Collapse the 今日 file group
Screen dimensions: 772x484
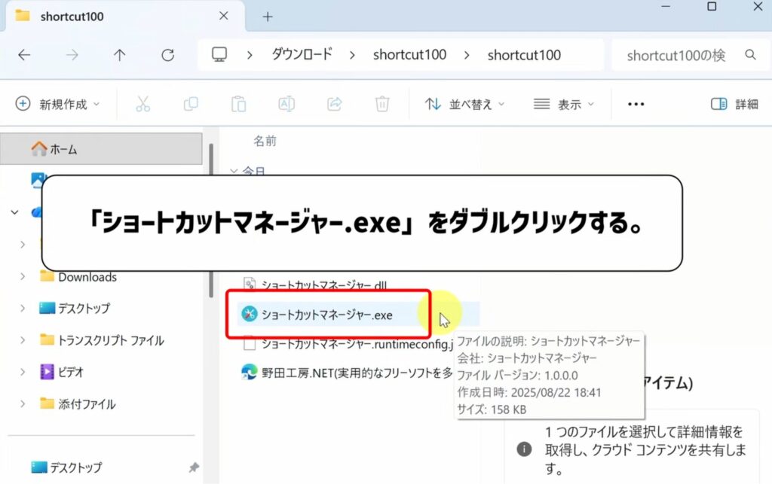236,171
